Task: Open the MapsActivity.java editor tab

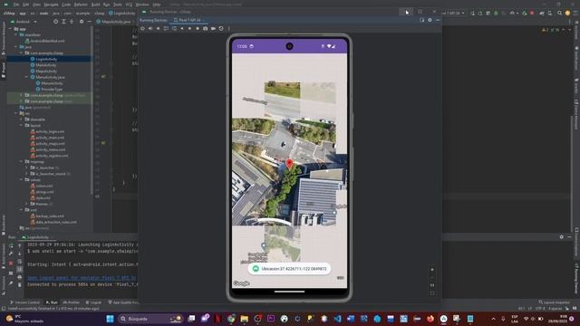Action: coord(113,22)
